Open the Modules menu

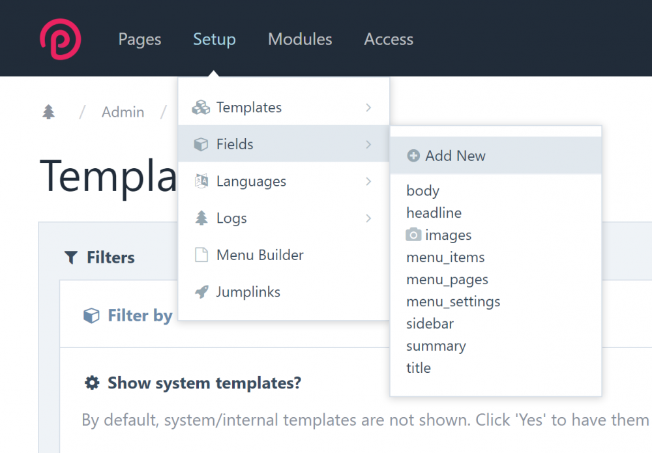(300, 39)
